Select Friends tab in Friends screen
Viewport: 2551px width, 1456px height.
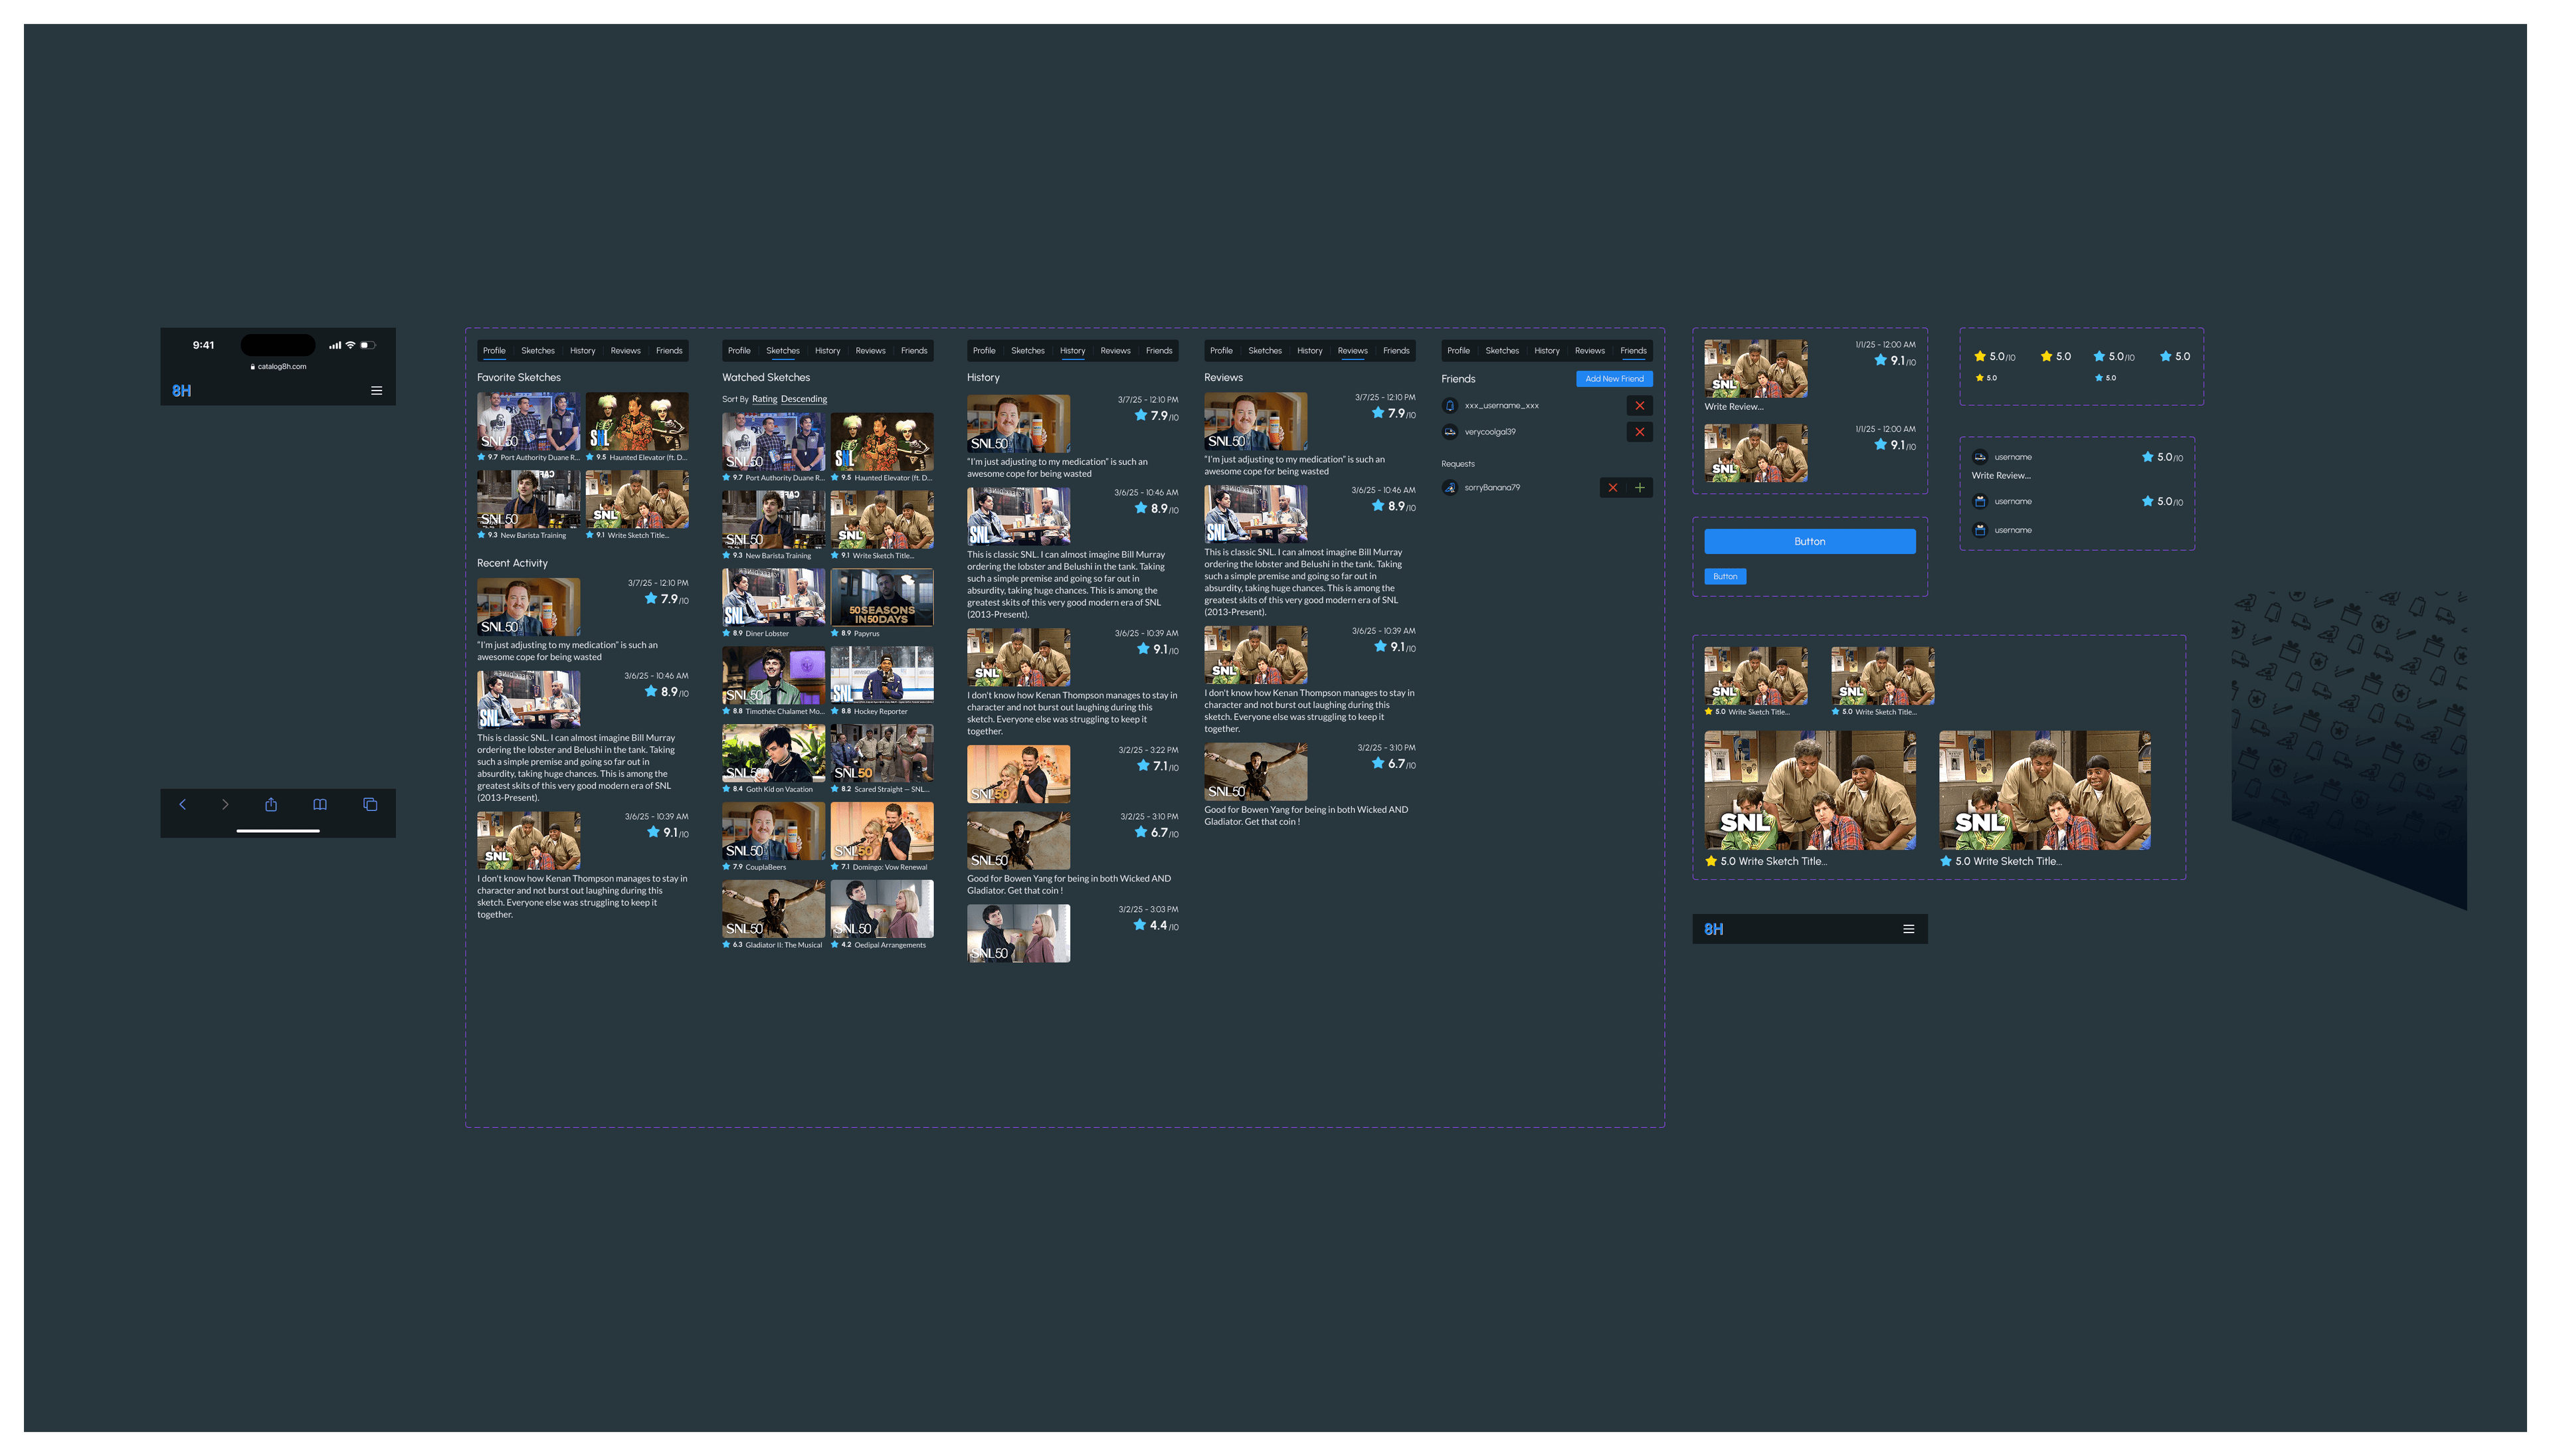click(x=1633, y=351)
